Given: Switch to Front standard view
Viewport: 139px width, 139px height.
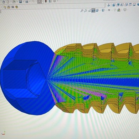Looking at the screenshot, I should [x=114, y=5].
